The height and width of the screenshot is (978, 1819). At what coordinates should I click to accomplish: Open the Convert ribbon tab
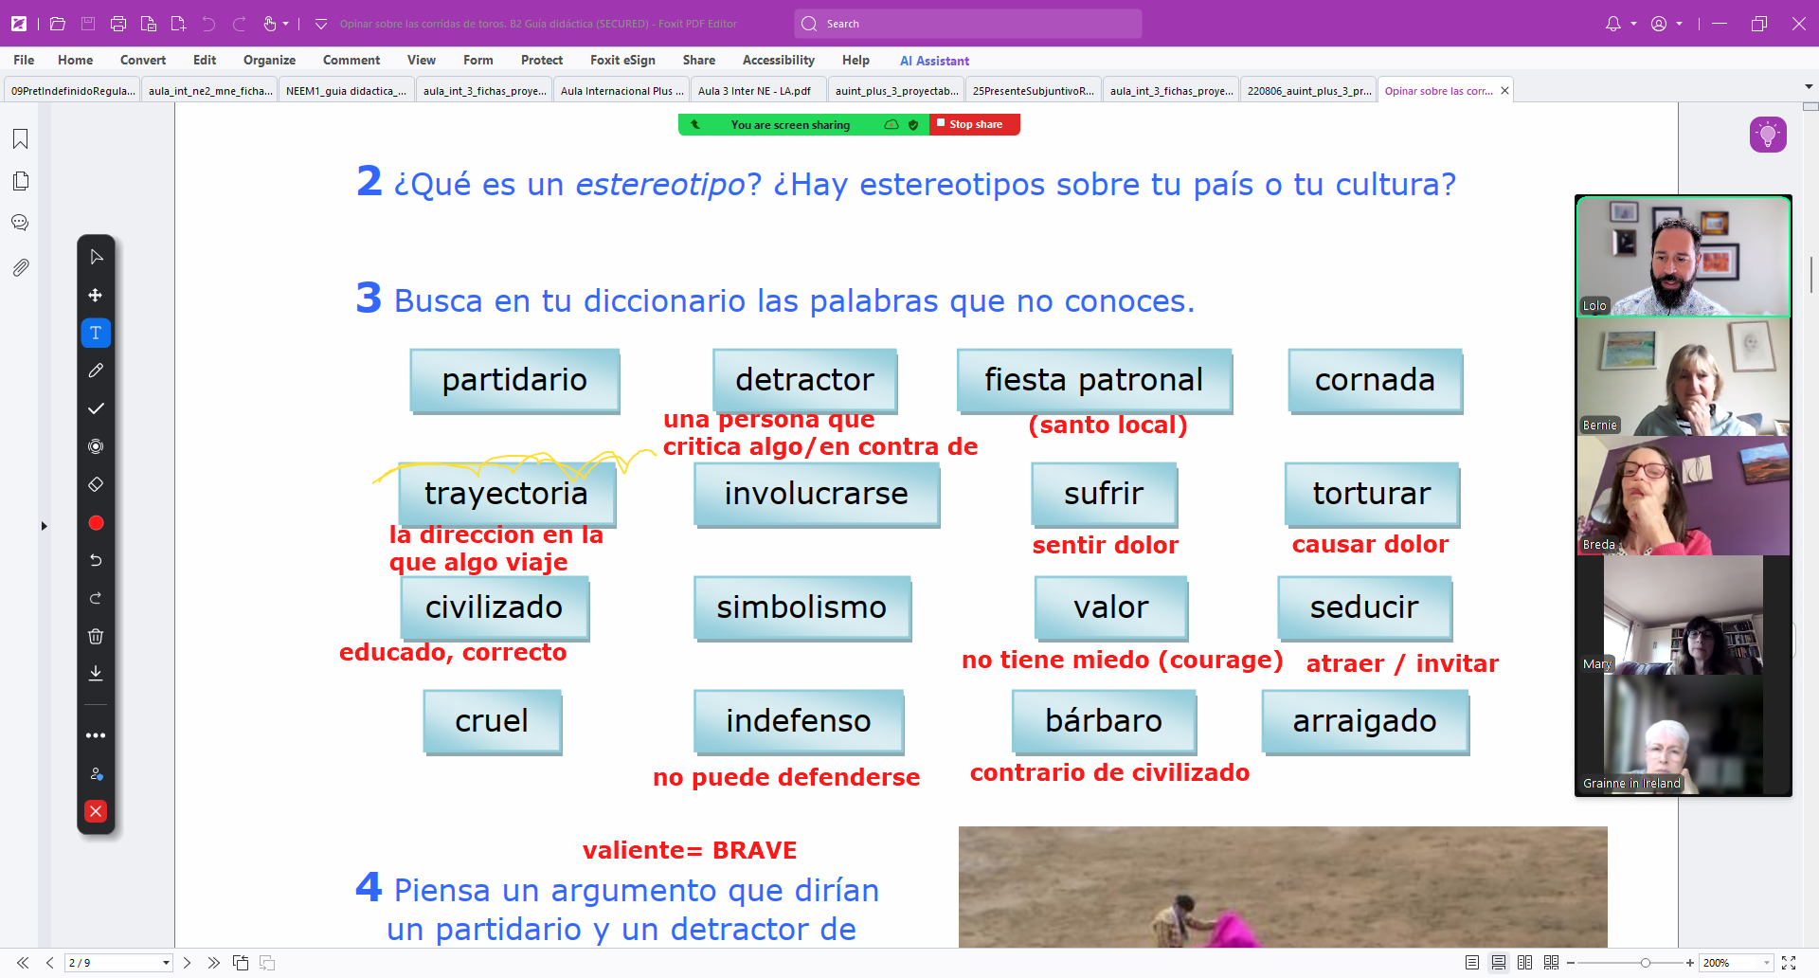click(x=143, y=60)
